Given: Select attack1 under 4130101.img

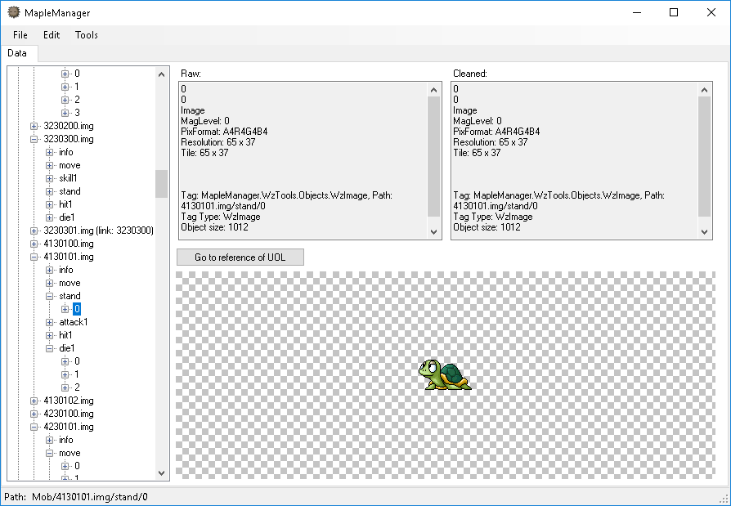Looking at the screenshot, I should 74,322.
